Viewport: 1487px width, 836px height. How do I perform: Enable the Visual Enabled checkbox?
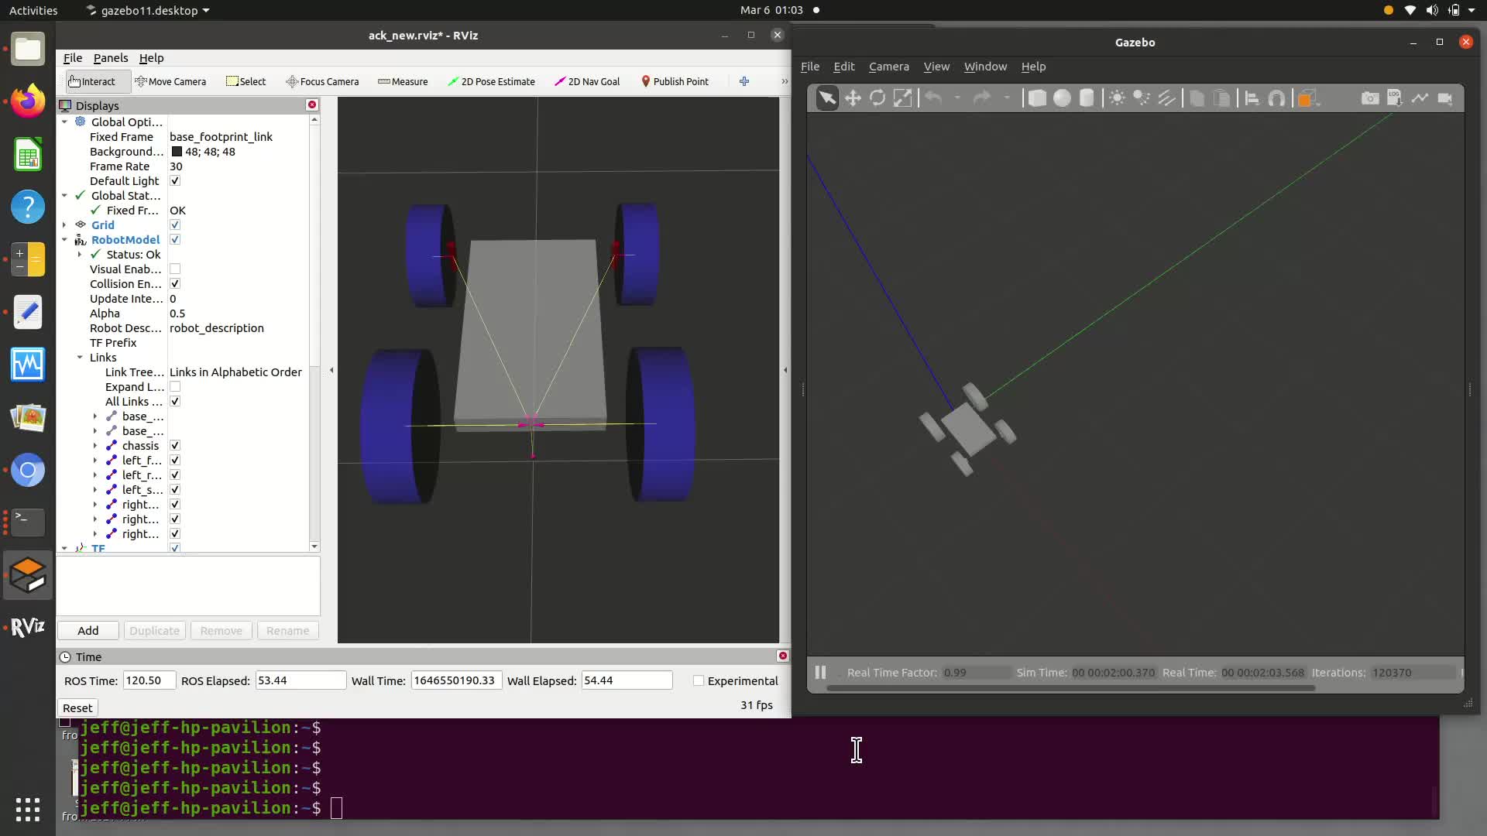tap(175, 269)
